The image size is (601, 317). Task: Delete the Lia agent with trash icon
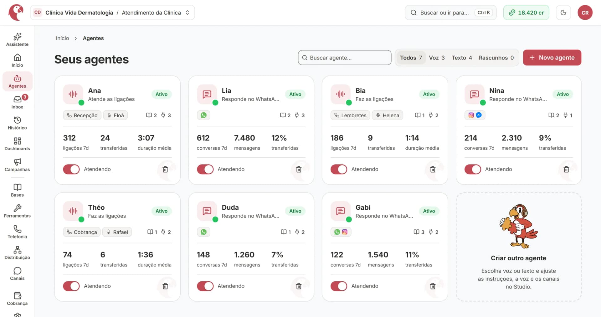[299, 169]
